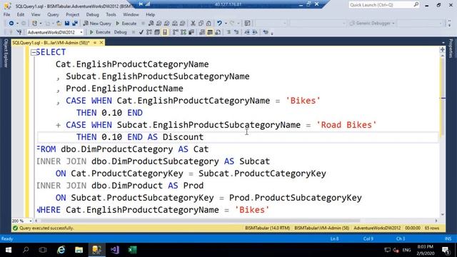
Task: Click the Increase Indent icon
Action: tap(255, 32)
